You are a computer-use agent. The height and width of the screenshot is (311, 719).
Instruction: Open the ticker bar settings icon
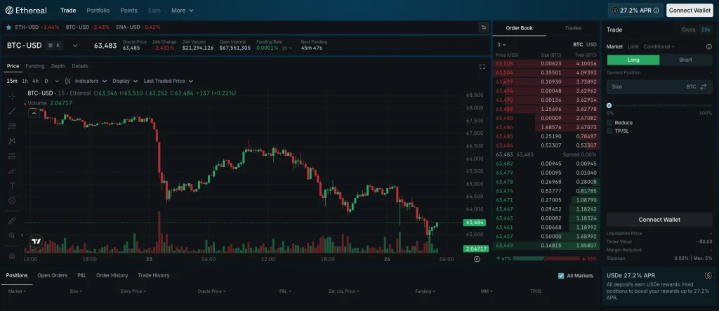[483, 27]
